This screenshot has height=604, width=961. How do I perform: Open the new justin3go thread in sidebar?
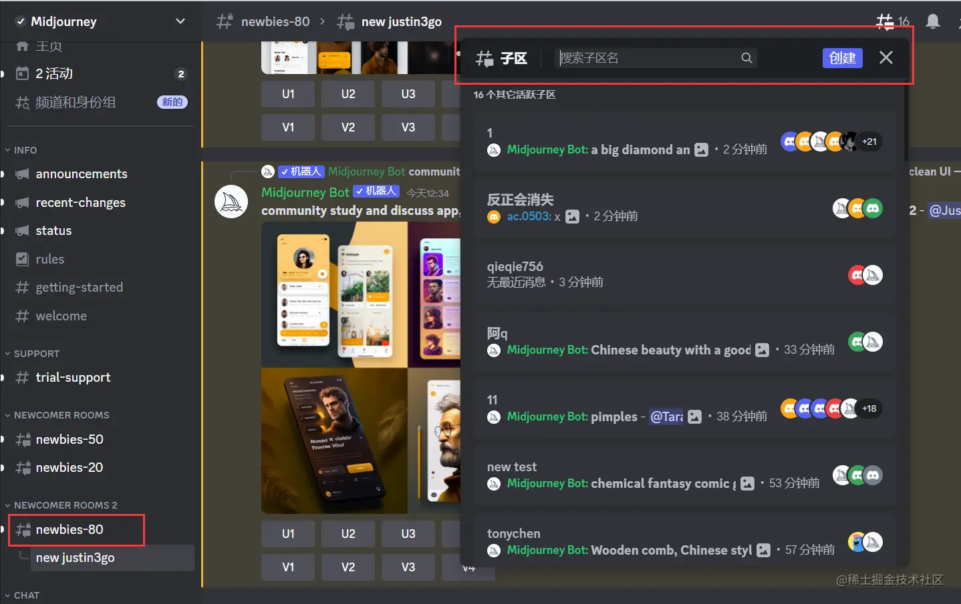click(x=112, y=558)
